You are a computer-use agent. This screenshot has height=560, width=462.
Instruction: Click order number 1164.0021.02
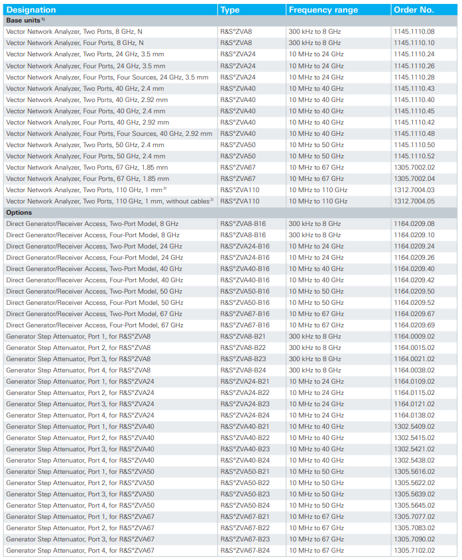pos(414,359)
